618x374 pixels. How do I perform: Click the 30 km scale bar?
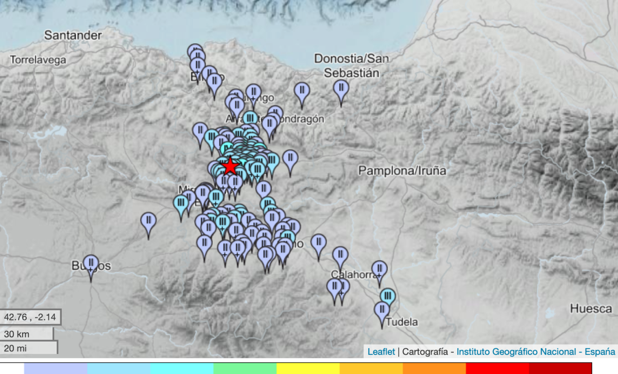(27, 333)
